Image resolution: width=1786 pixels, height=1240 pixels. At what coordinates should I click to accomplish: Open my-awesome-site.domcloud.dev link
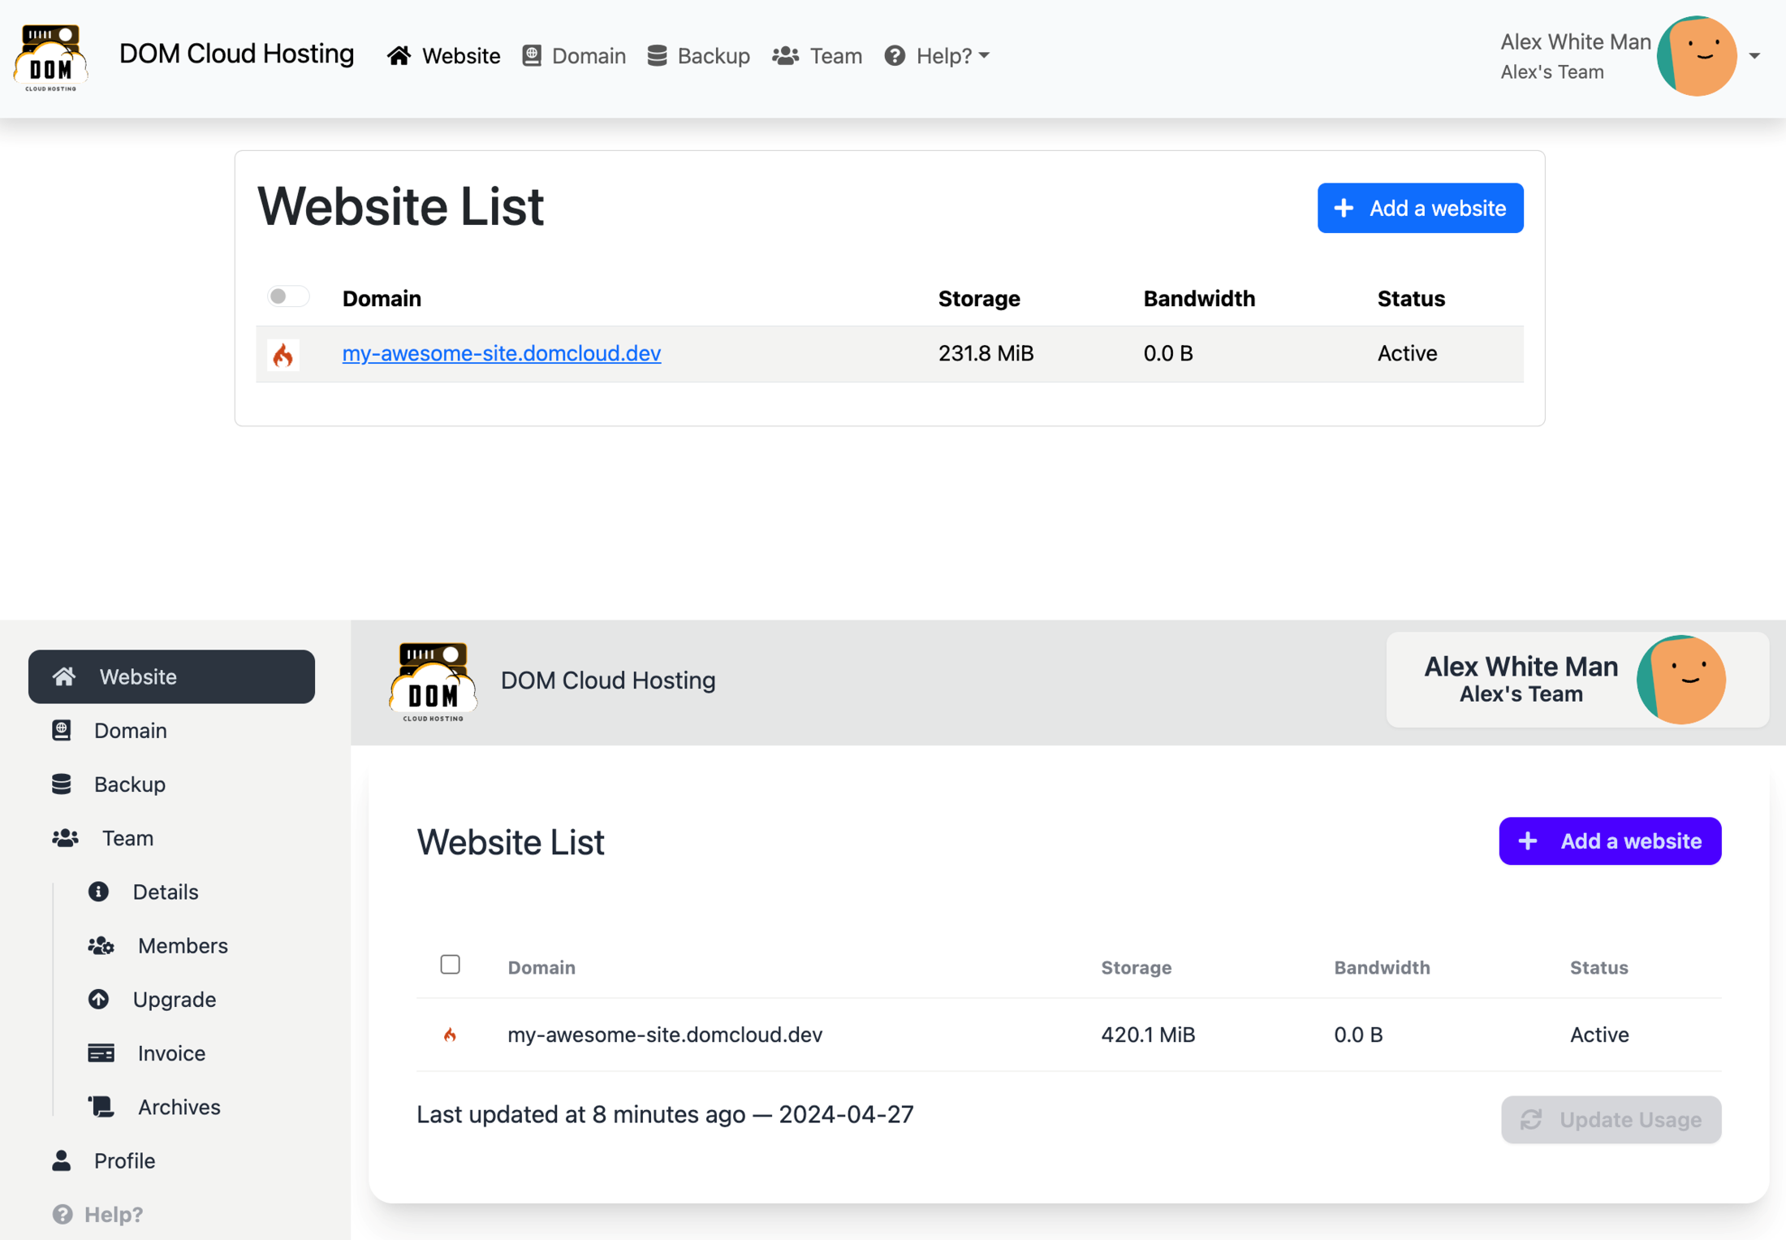[x=501, y=353]
